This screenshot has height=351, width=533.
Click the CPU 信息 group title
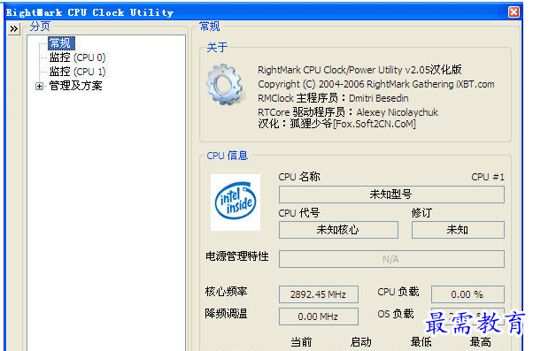click(x=227, y=156)
